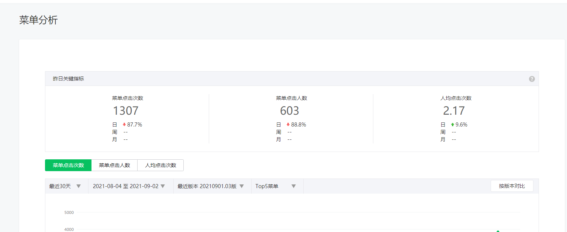Open the 最近版本 20210901.03版 version dropdown

click(211, 186)
